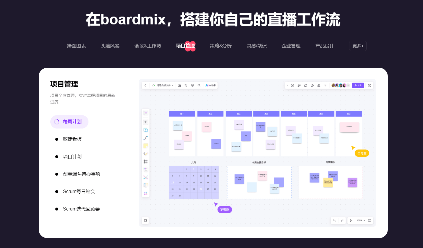
Task: Click the 更多 button
Action: tap(358, 46)
